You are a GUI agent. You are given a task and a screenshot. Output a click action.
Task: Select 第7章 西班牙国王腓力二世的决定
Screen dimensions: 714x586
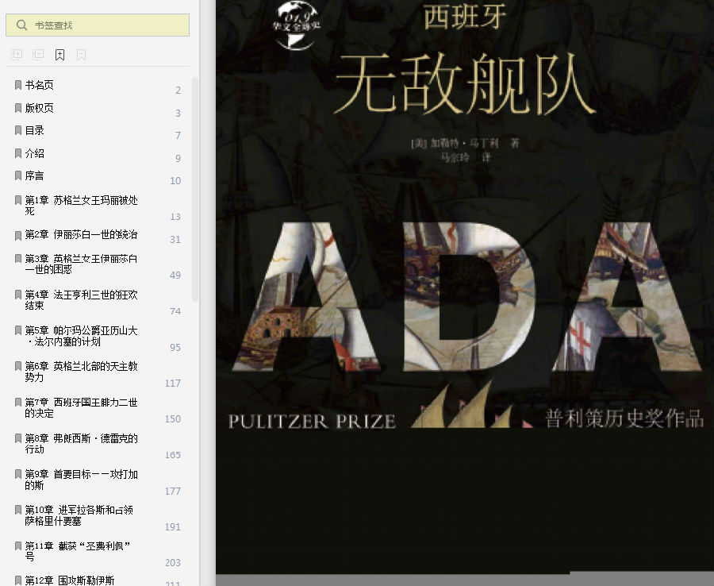point(81,407)
